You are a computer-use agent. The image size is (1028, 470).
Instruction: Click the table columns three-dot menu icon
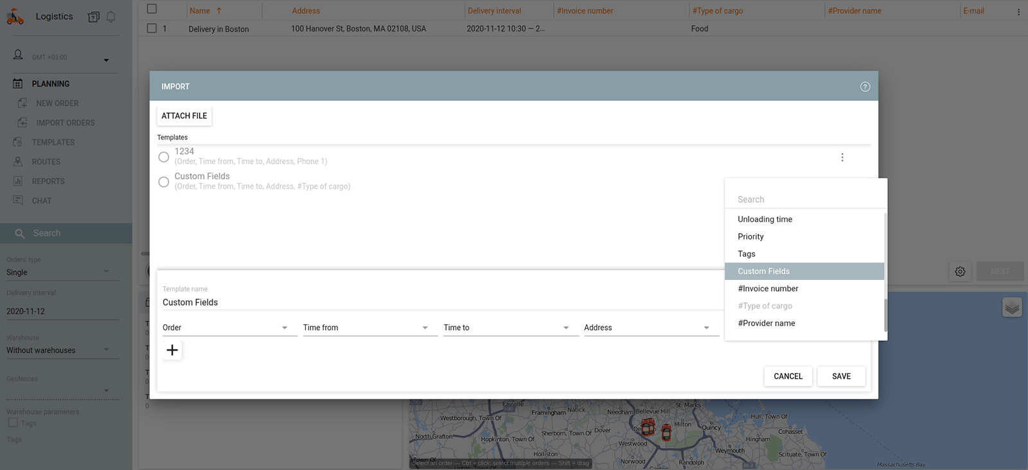[1018, 12]
